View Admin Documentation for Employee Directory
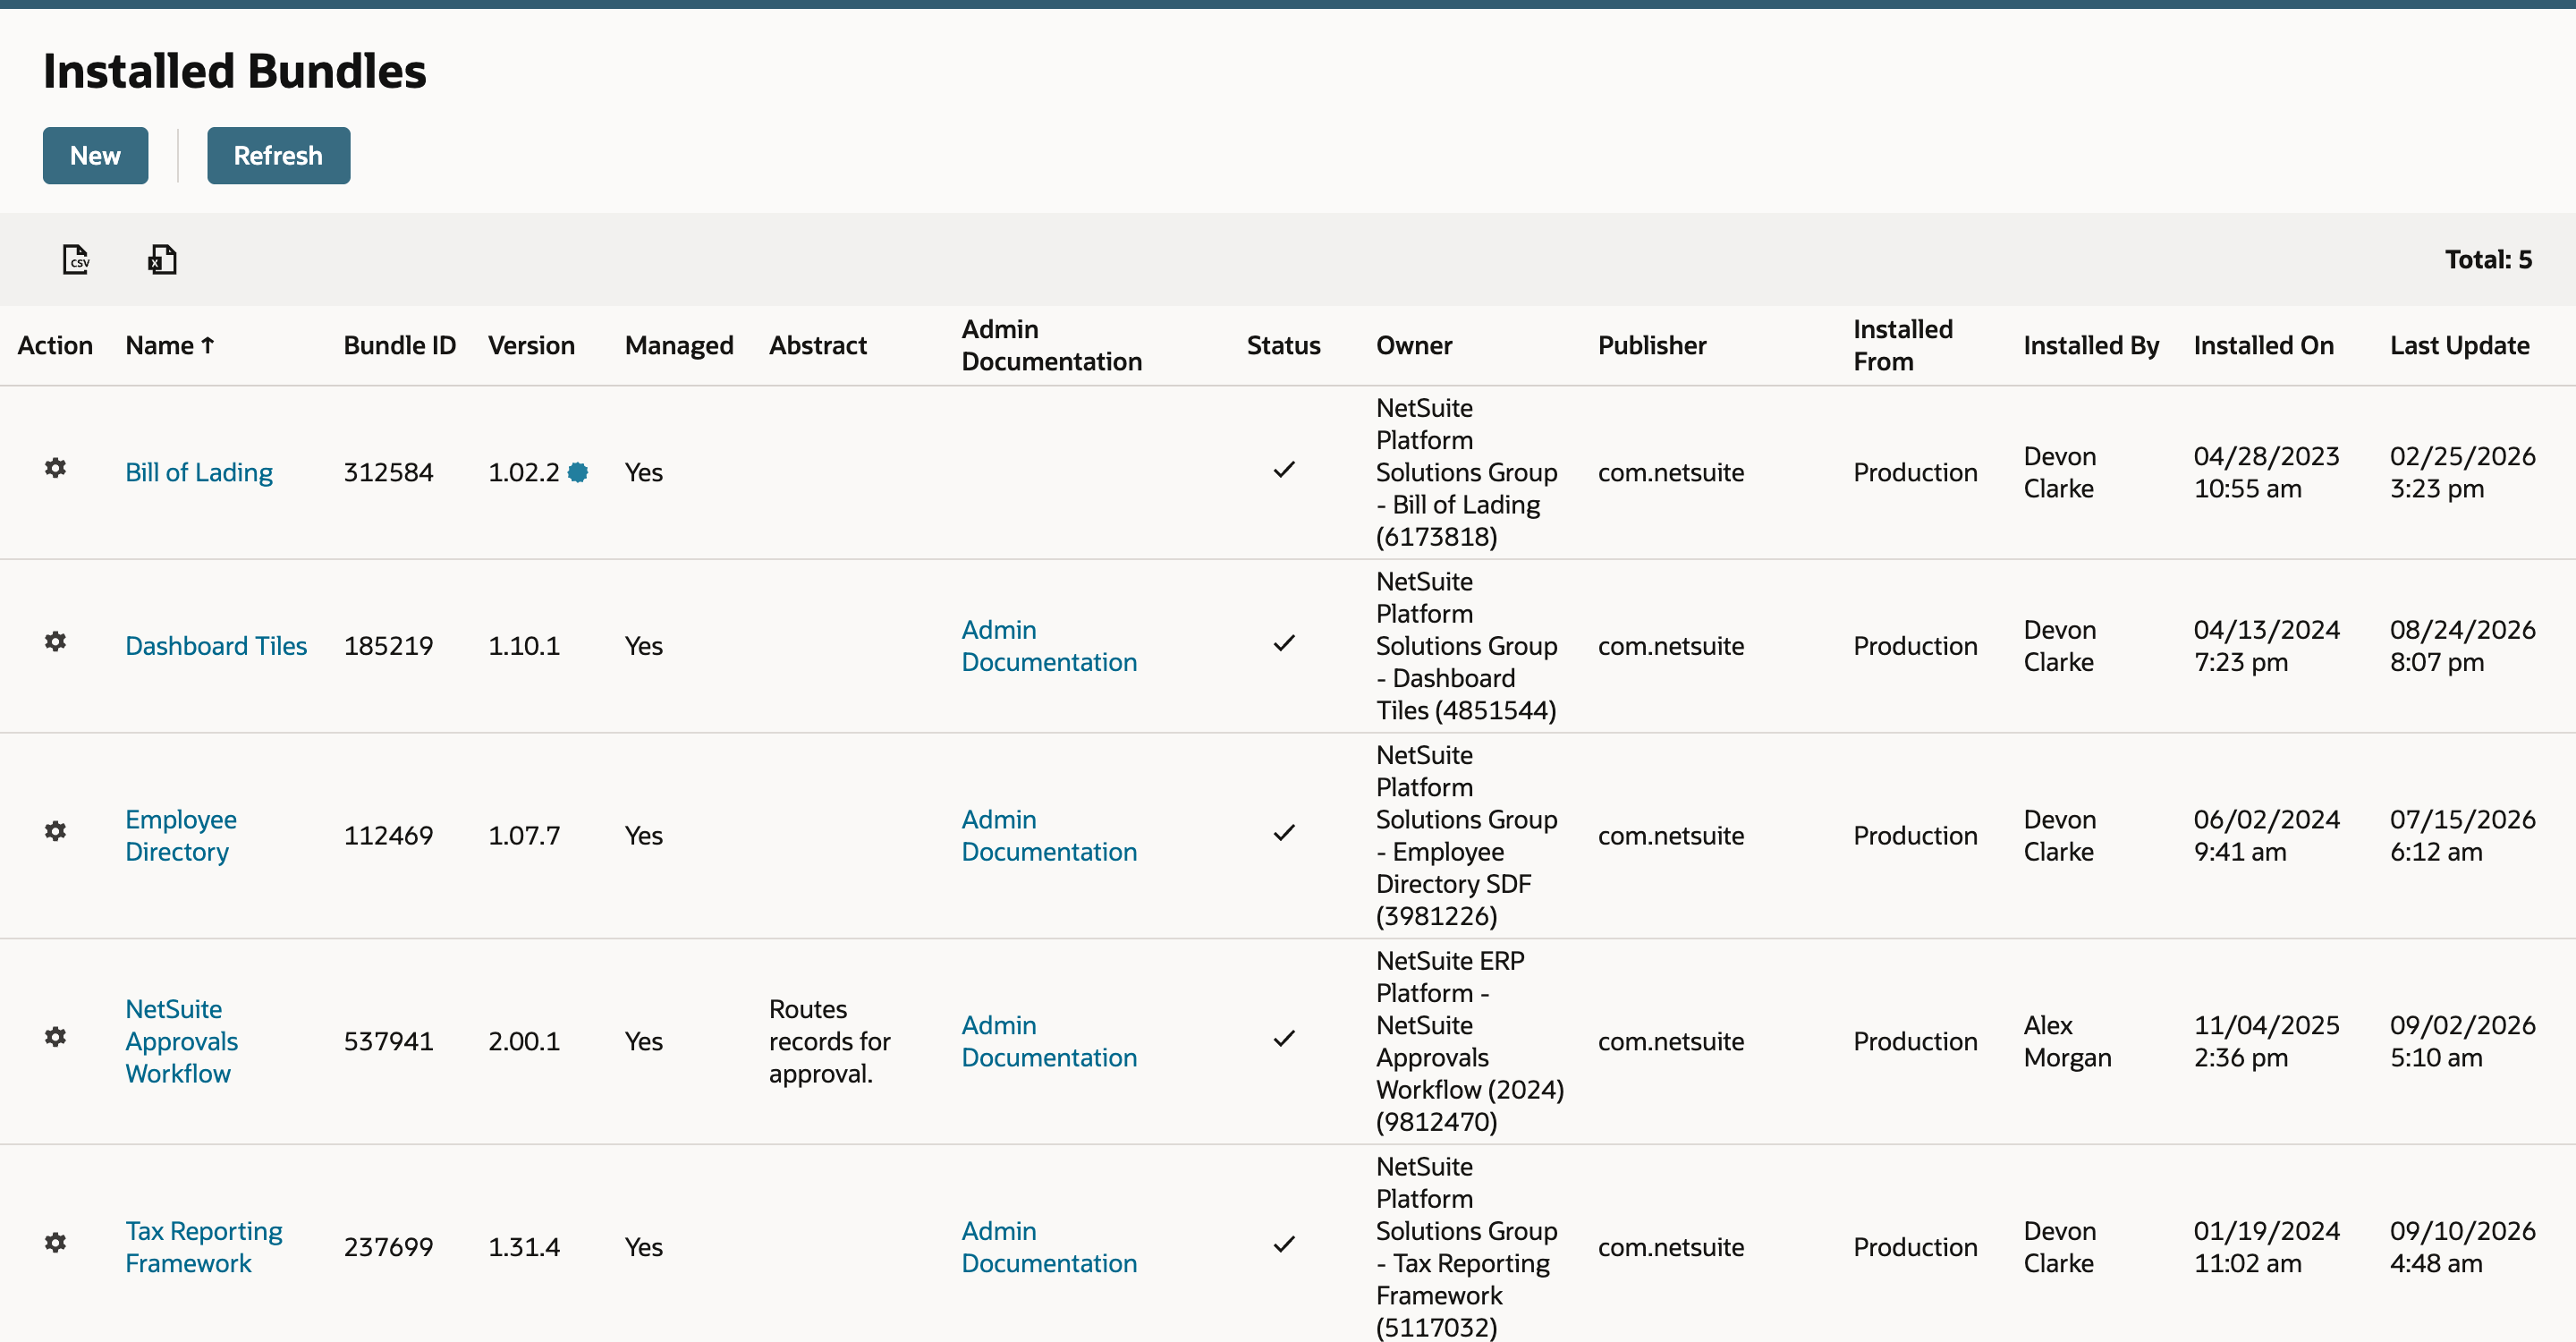Image resolution: width=2576 pixels, height=1342 pixels. coord(1049,835)
